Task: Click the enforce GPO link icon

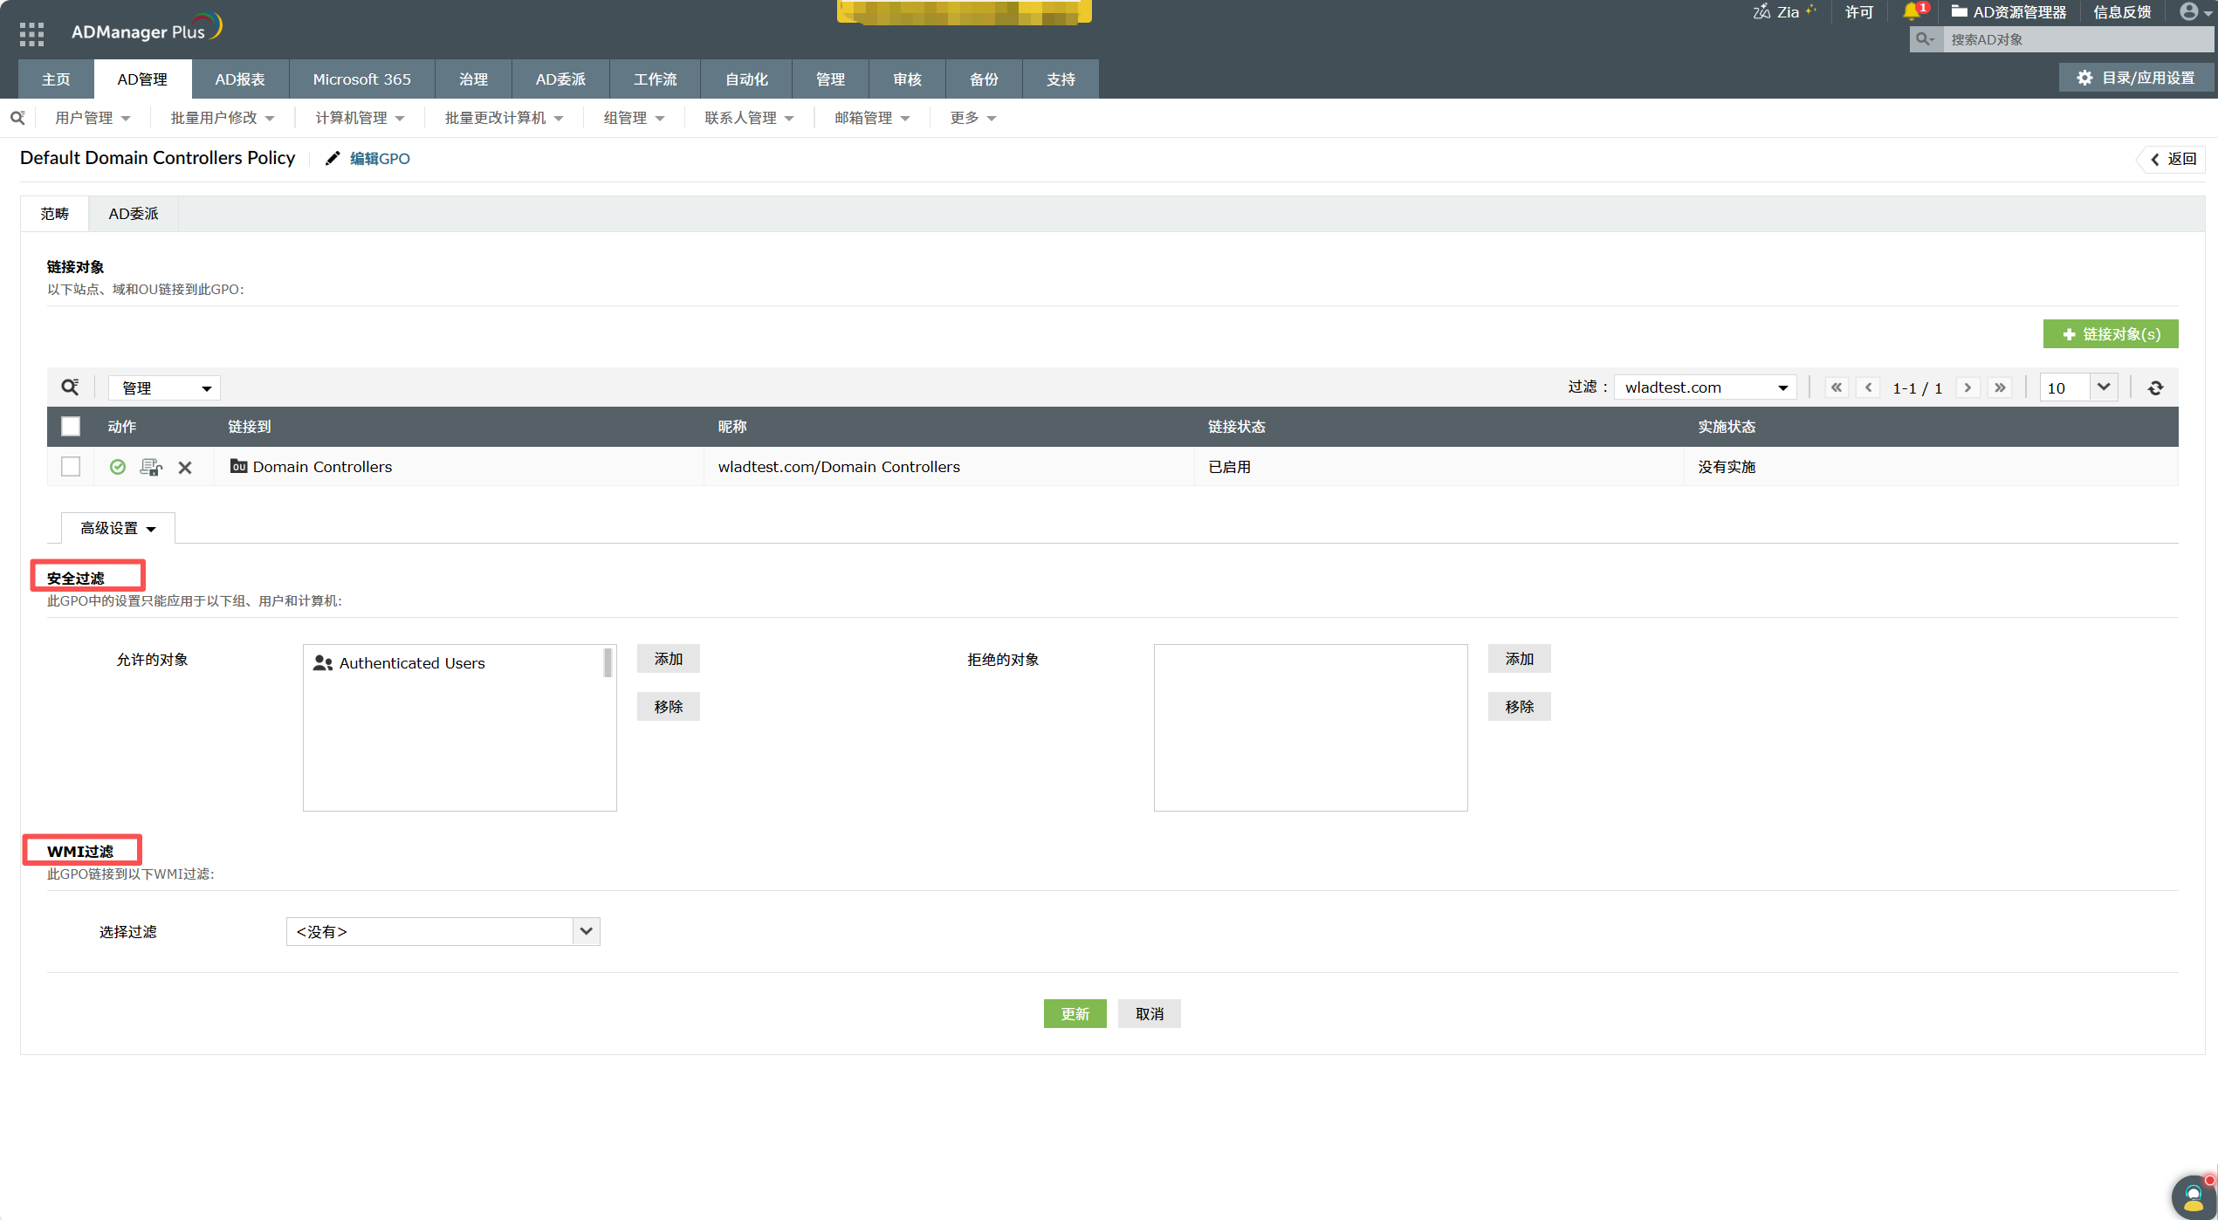Action: (x=151, y=467)
